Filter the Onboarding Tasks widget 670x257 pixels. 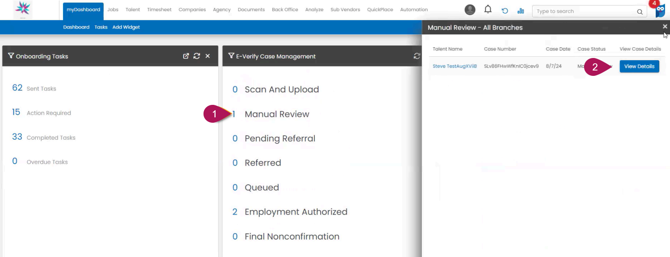[x=11, y=56]
